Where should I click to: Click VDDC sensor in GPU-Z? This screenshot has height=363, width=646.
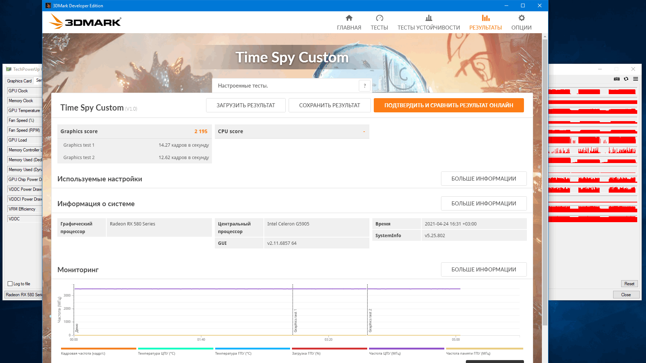[24, 219]
